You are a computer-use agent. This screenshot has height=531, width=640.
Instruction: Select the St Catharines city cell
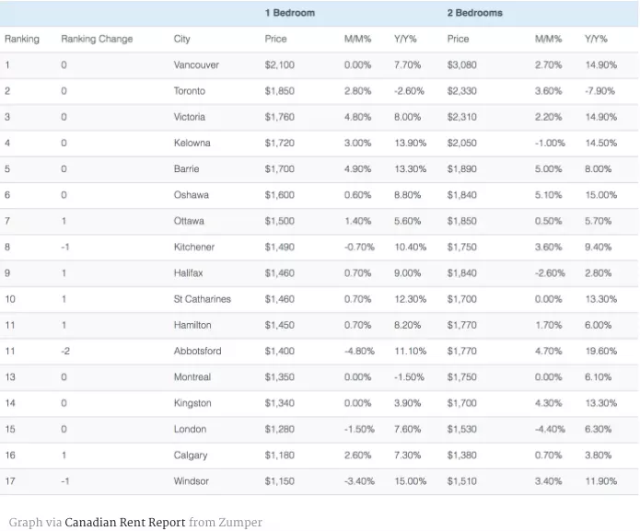pos(203,299)
